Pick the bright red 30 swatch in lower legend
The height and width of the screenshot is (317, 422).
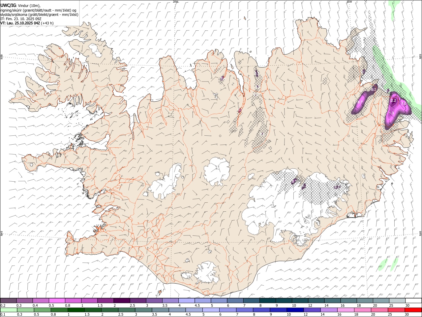(x=413, y=310)
